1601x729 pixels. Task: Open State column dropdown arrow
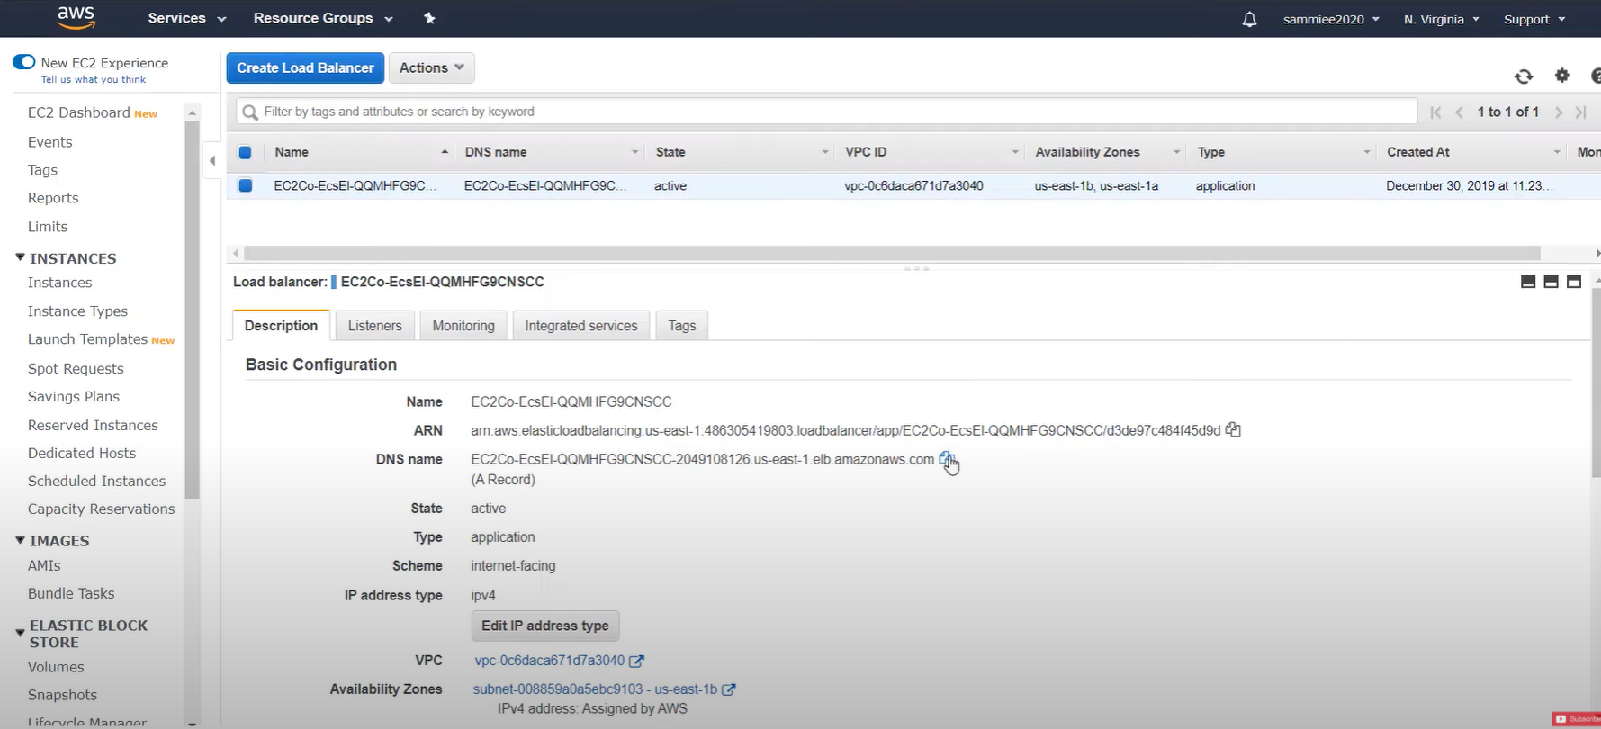[x=824, y=152]
